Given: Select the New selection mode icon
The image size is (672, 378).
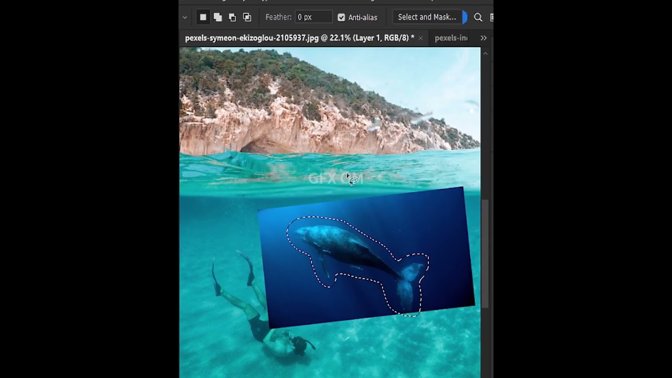Looking at the screenshot, I should 203,17.
